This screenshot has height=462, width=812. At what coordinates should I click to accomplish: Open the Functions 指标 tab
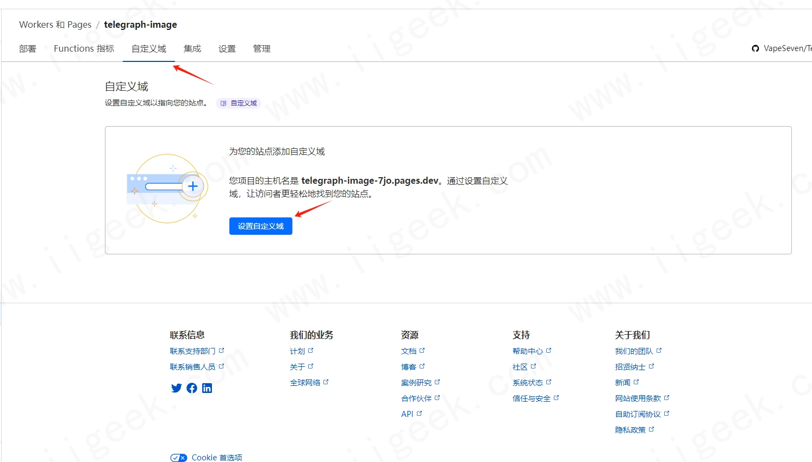tap(84, 48)
